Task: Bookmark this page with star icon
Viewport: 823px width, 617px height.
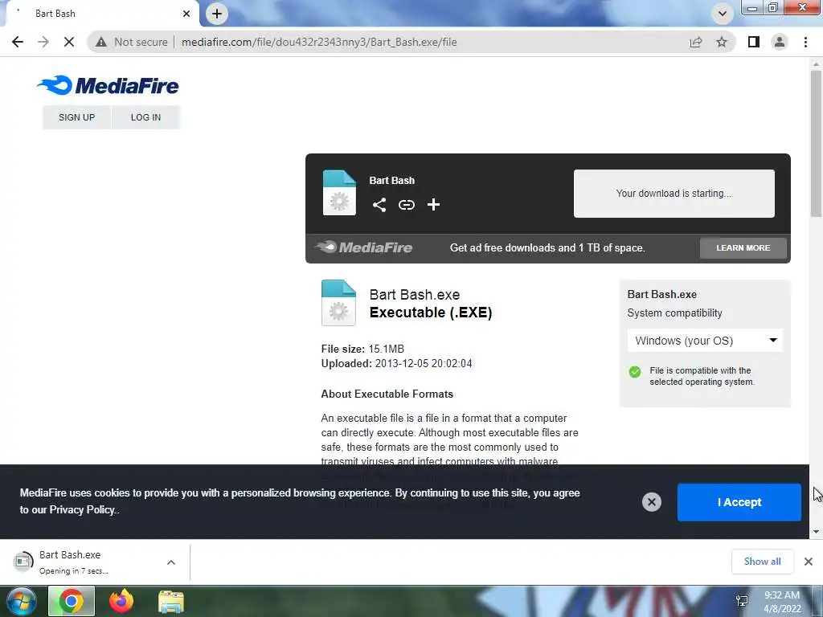Action: (723, 42)
